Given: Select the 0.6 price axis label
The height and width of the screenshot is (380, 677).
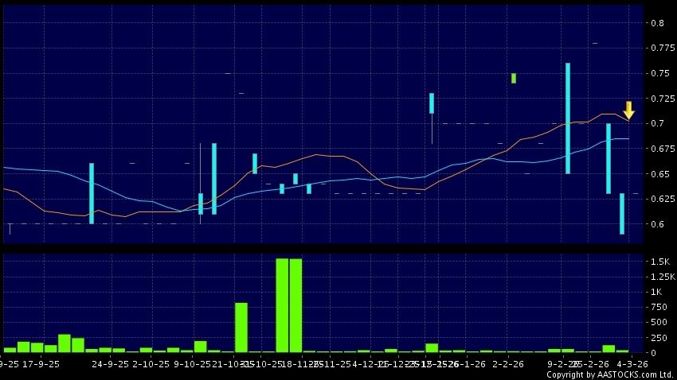Looking at the screenshot, I should [657, 224].
